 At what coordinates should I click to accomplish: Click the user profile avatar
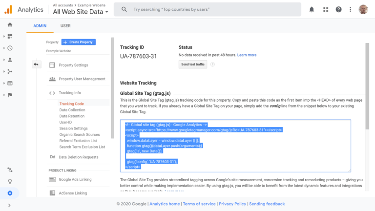(363, 9)
